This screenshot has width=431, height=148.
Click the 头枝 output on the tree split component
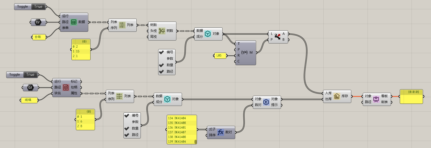pos(153,31)
